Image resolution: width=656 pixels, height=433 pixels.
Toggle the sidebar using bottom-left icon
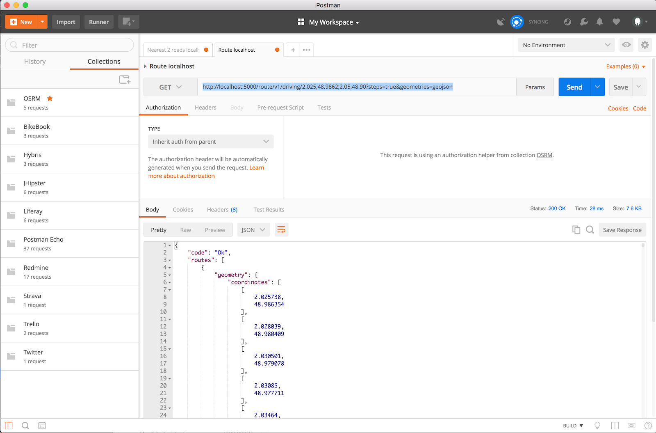point(9,426)
